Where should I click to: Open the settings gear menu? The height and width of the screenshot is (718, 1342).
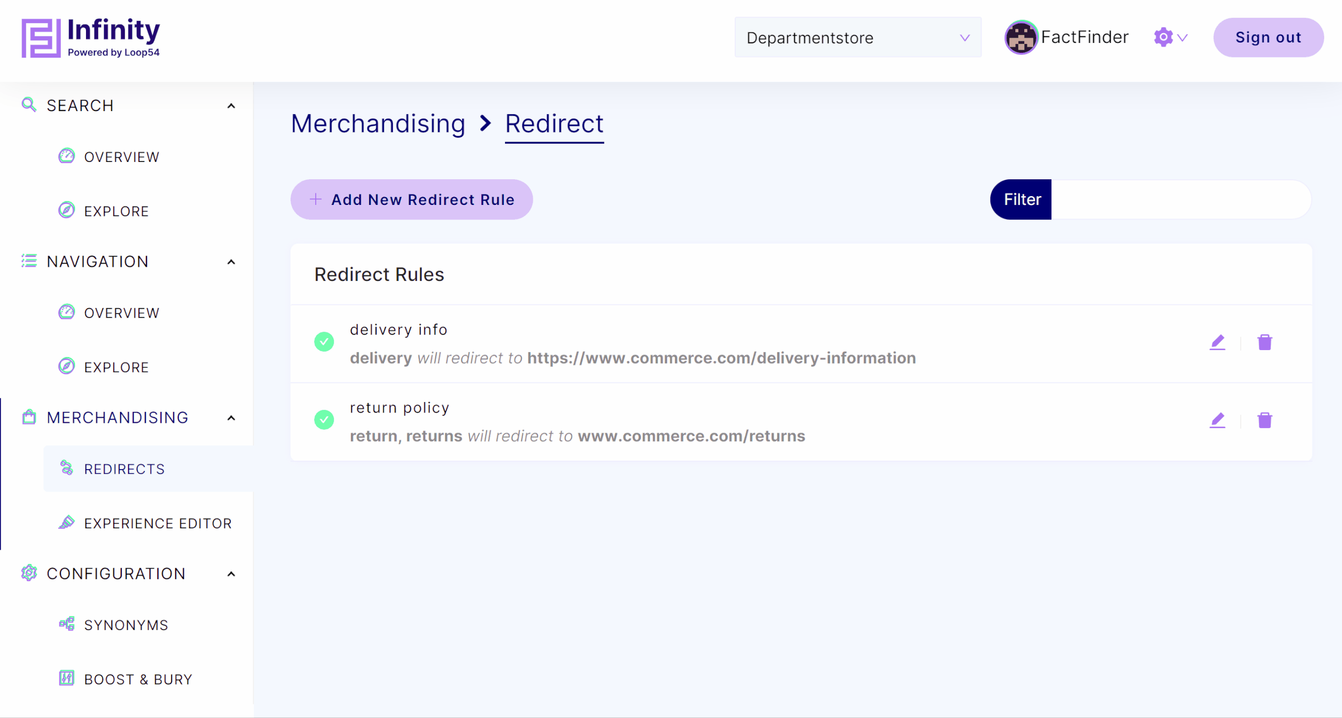1170,37
